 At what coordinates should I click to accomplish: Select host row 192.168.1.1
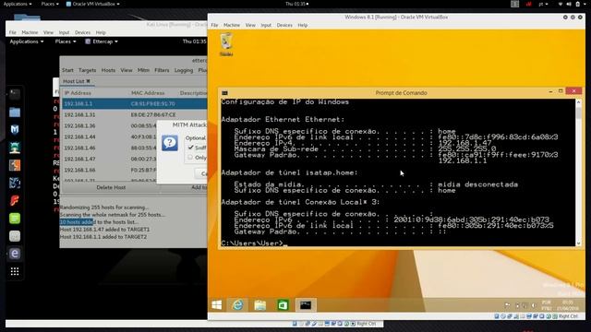point(135,103)
